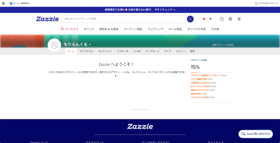The height and width of the screenshot is (143, 280).
Task: Click the Zazzle logo in the header
Action: 47,19
